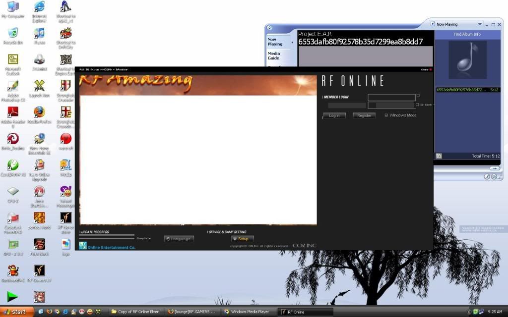Click Media Player top-left round menu button
Image resolution: width=508 pixels, height=317 pixels.
click(269, 28)
